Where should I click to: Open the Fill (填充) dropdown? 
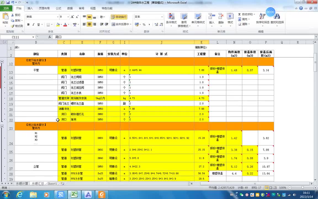pyautogui.click(x=249, y=19)
